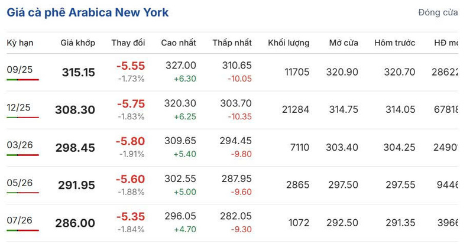Click the Đóng cửa status label
The height and width of the screenshot is (244, 473).
[x=437, y=12]
